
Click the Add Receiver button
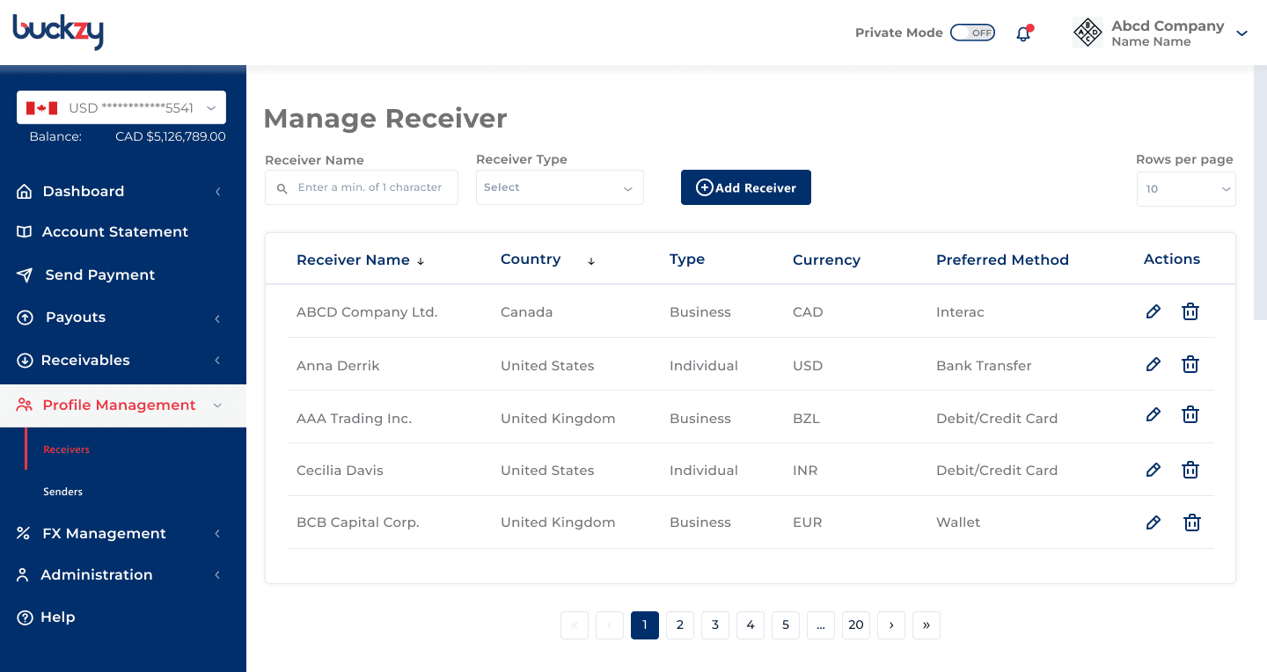pos(746,187)
